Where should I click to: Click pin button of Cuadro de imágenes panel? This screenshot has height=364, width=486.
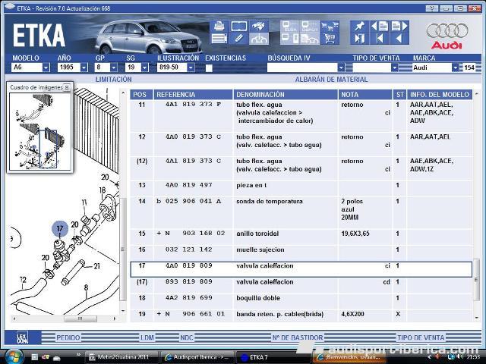(67, 88)
